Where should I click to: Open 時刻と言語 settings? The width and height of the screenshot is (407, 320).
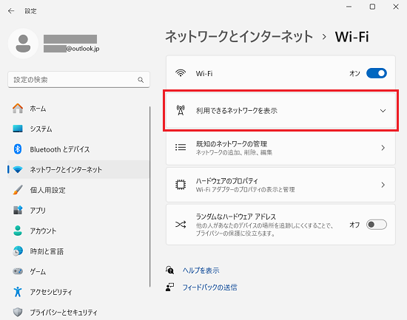tap(78, 251)
